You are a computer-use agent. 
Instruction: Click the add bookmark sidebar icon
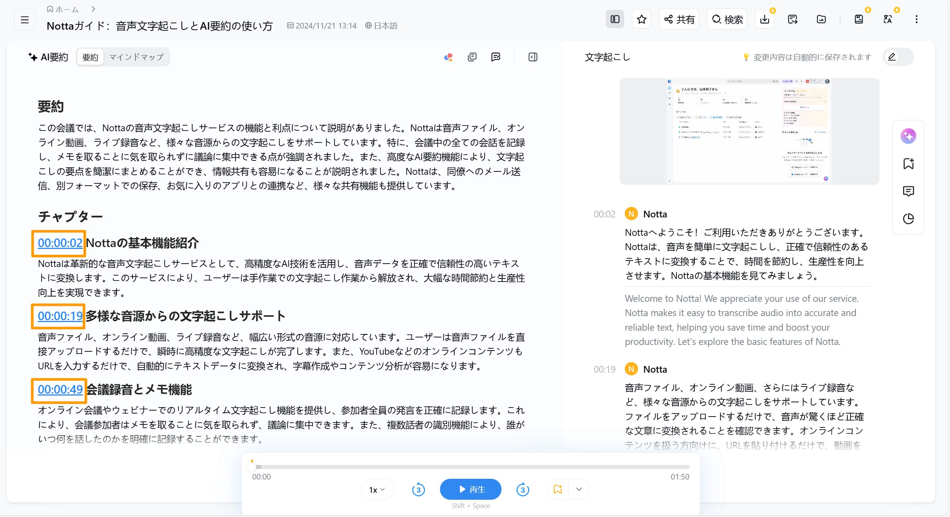coord(908,163)
